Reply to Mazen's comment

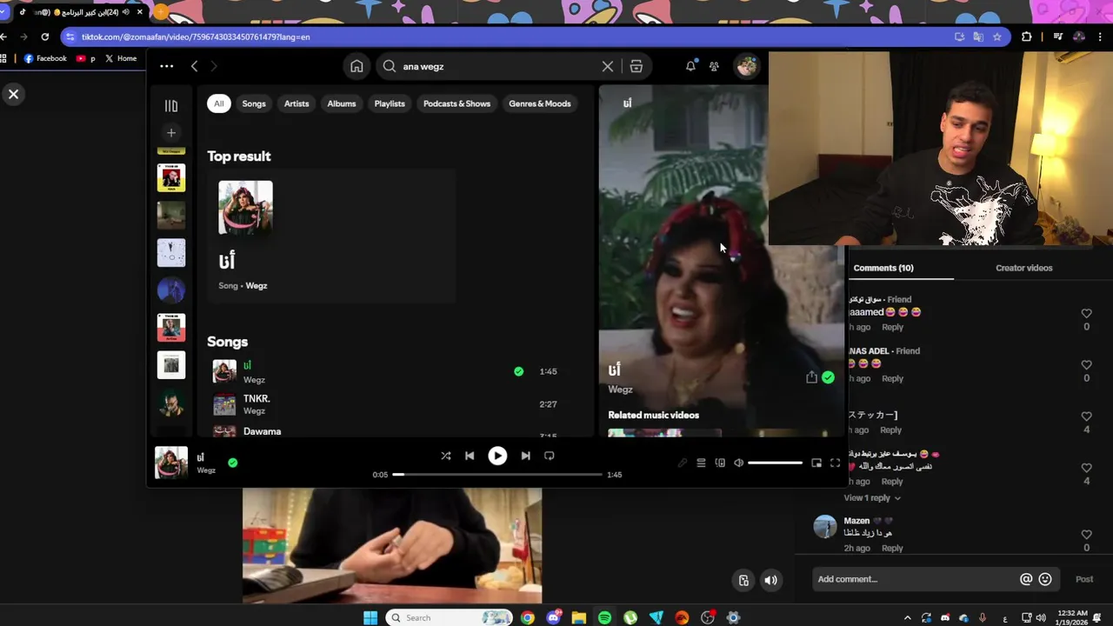coord(892,549)
